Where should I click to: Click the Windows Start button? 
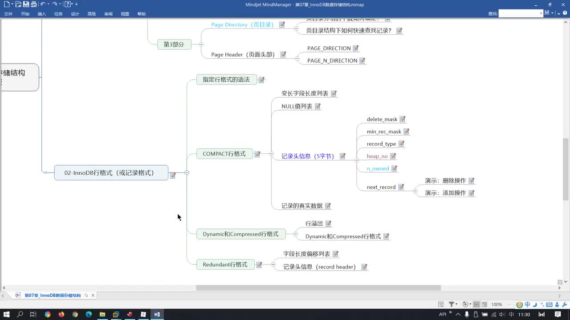(x=7, y=314)
